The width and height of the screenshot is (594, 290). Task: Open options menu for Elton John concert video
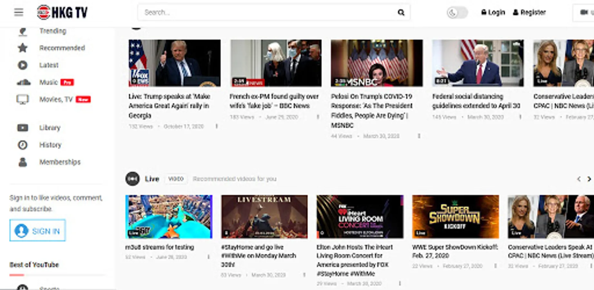coord(400,284)
